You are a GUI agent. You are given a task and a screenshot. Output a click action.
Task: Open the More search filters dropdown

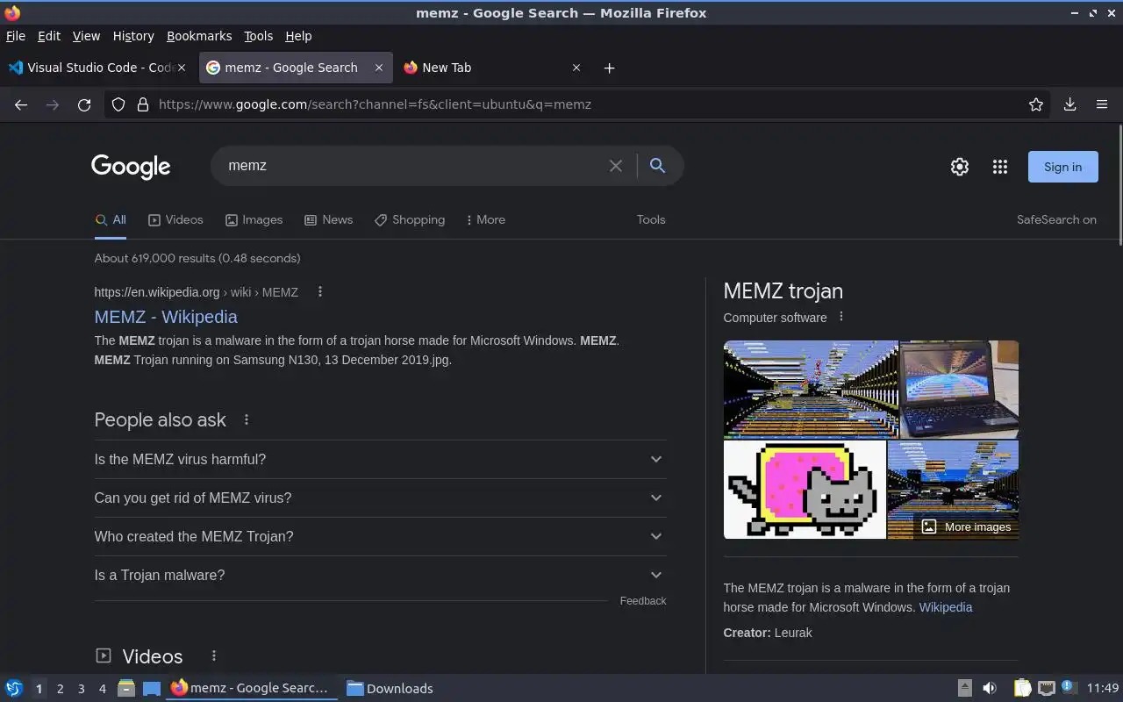485,220
